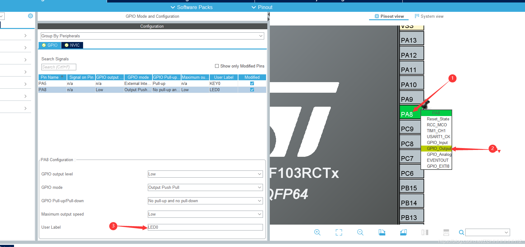Open the pin search combo box
This screenshot has width=525, height=247.
click(488, 232)
